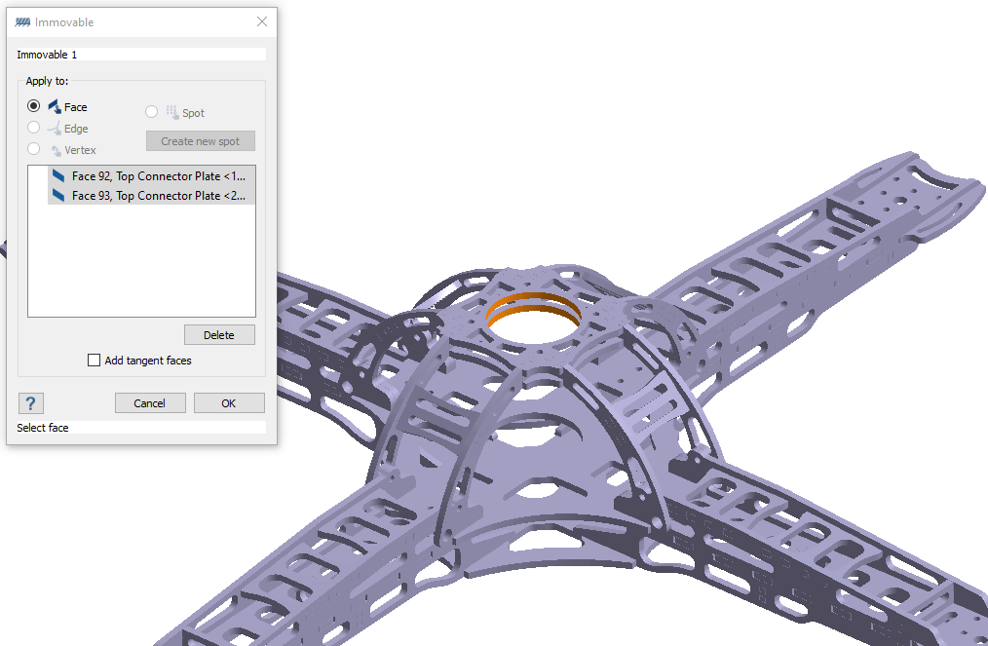Click the Immovable 1 name field
Viewport: 988px width, 646px height.
(x=141, y=55)
